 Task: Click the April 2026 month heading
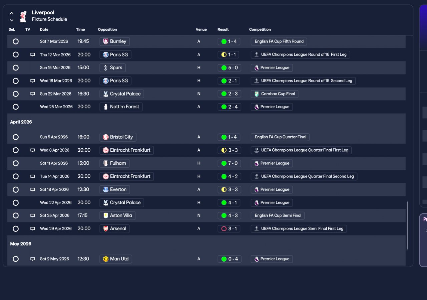pos(21,122)
